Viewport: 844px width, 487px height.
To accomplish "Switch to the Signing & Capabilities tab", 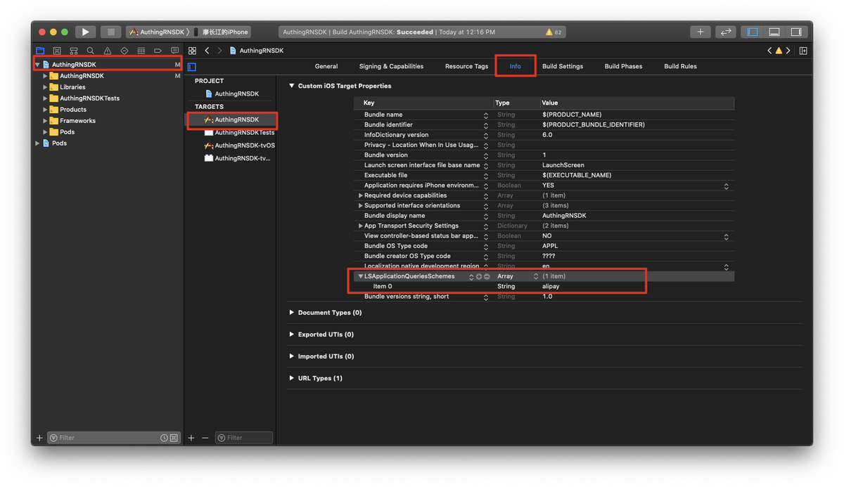I will pos(391,66).
